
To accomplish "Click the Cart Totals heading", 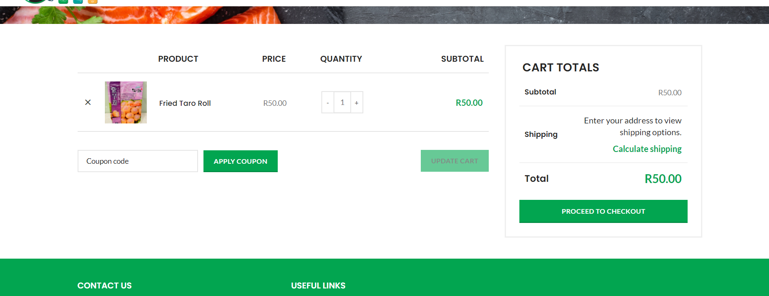I will [x=560, y=68].
